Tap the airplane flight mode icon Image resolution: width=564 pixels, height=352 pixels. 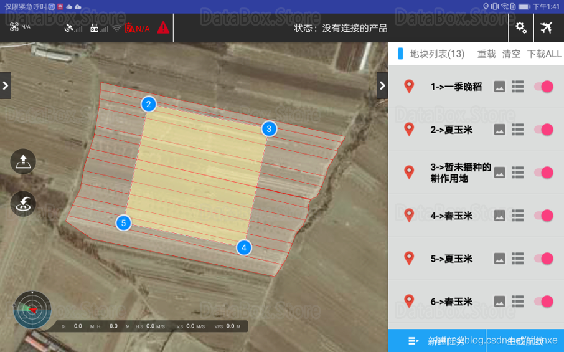pos(546,27)
